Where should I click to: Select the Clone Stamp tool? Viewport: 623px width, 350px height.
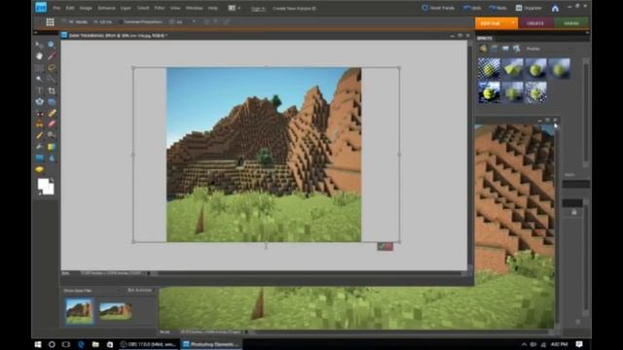click(x=39, y=124)
